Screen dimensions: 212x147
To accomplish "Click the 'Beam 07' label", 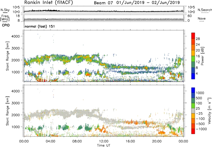I will pos(103,3).
